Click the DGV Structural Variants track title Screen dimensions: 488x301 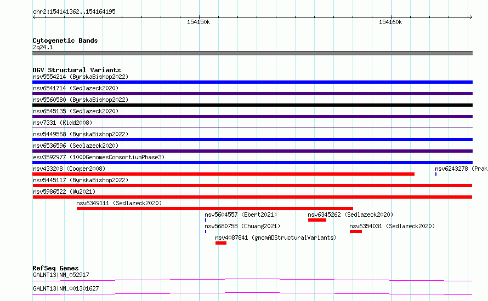tap(77, 70)
